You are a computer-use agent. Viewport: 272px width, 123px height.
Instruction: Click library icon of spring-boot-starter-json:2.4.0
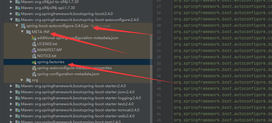coord(18,92)
